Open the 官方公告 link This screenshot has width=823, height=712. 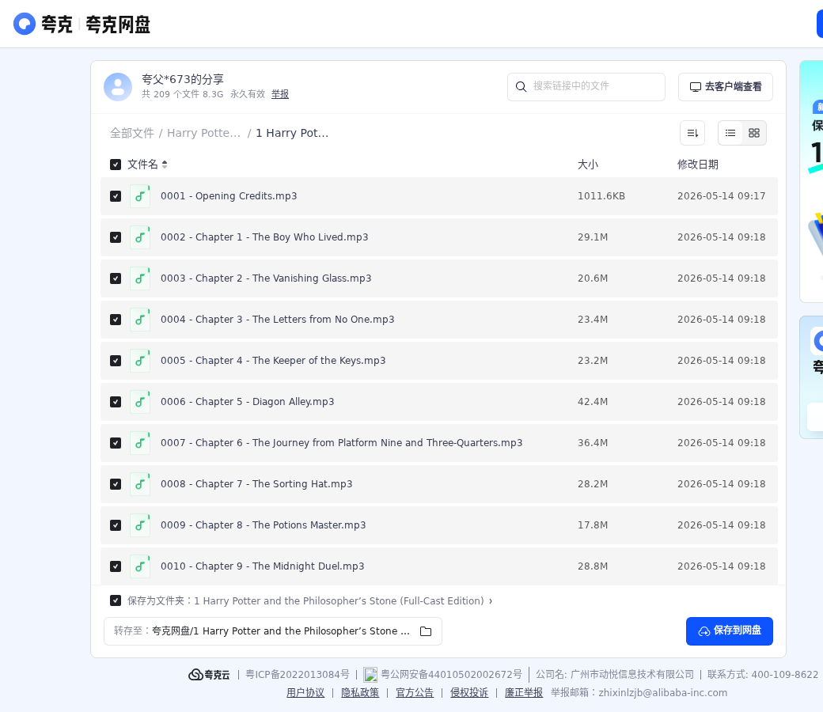(x=415, y=692)
